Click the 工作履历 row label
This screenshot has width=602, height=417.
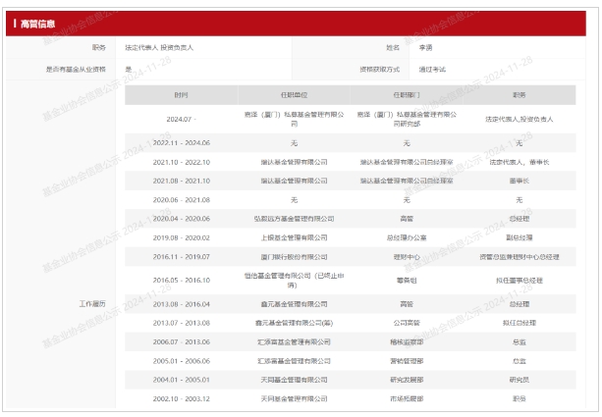(92, 304)
